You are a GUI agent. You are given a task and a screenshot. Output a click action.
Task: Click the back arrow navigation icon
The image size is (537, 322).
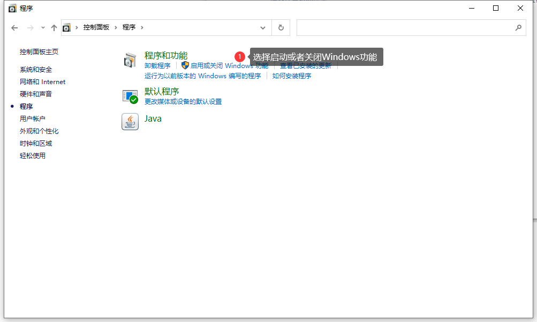[14, 27]
